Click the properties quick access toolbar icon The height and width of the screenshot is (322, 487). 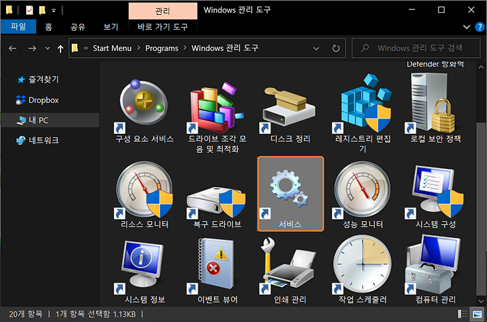pos(29,10)
